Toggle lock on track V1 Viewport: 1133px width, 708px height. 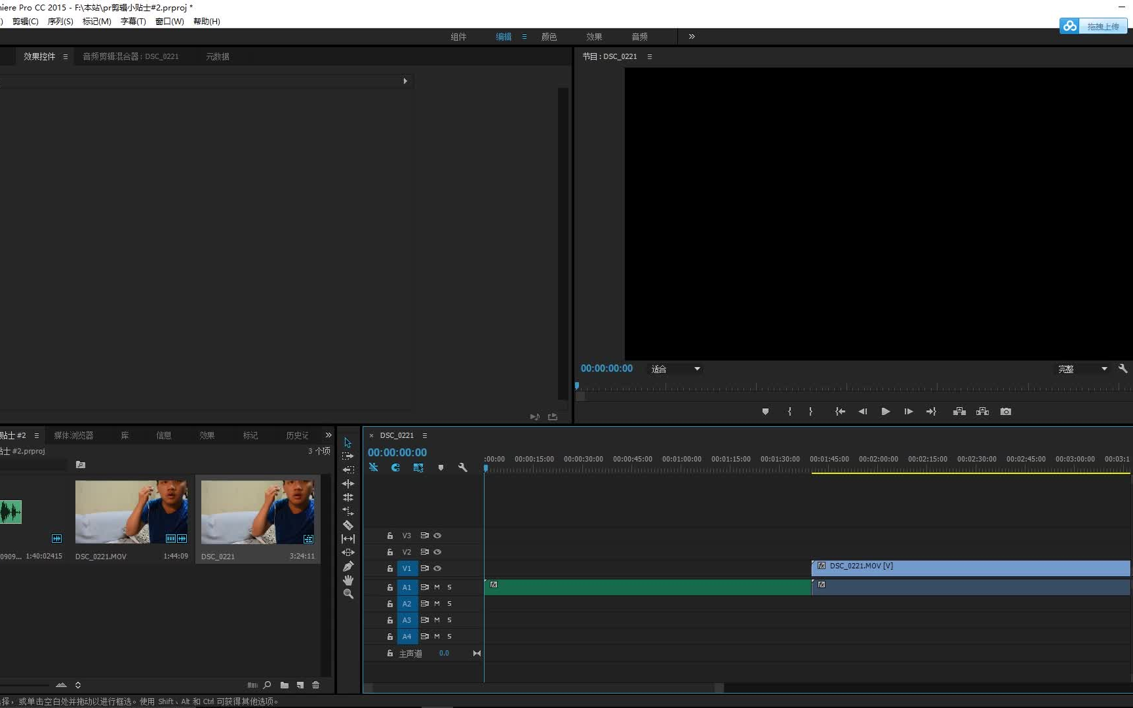click(x=389, y=568)
